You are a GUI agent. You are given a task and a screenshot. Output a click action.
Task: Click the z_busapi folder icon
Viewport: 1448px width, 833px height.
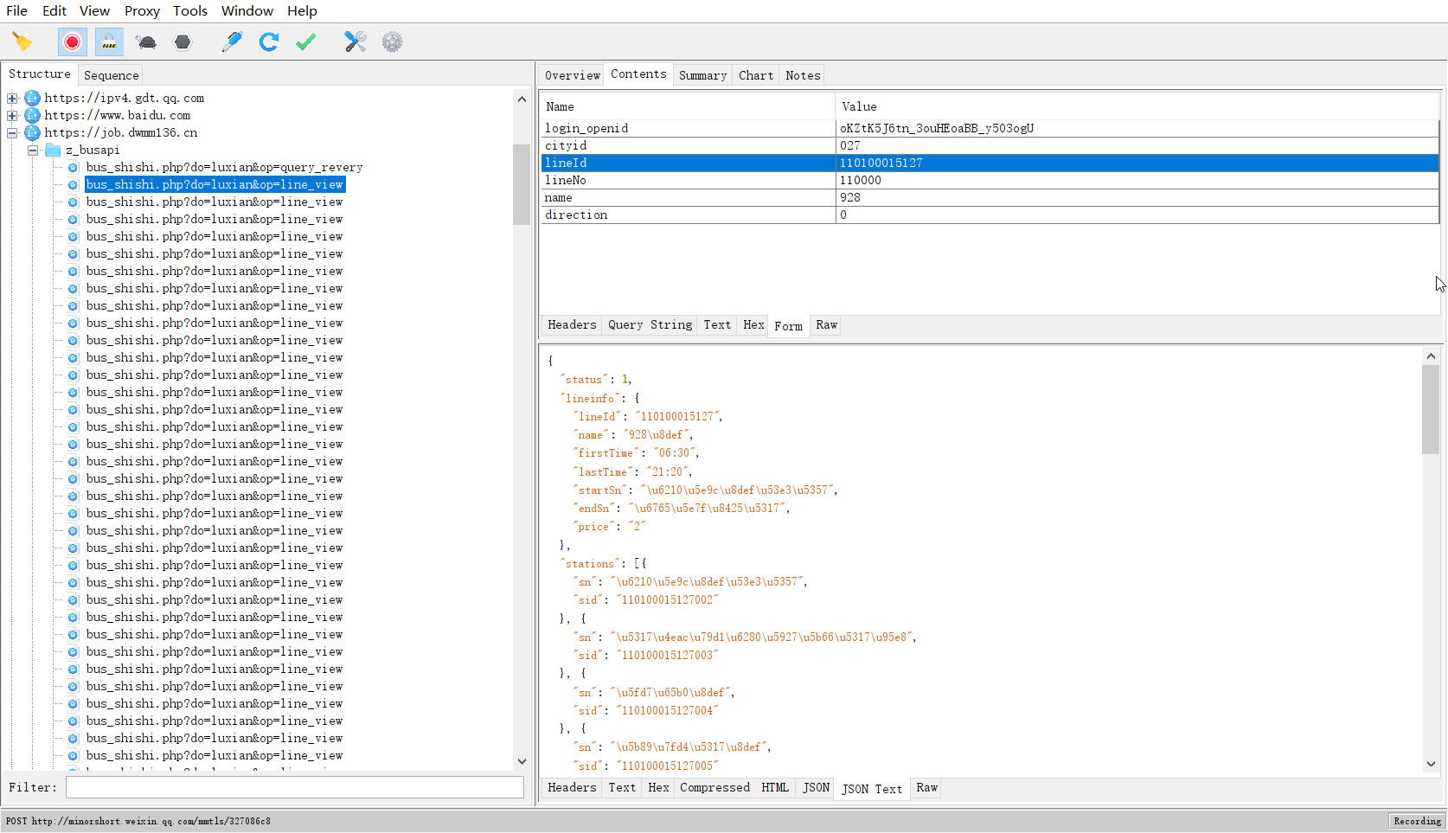pyautogui.click(x=53, y=150)
